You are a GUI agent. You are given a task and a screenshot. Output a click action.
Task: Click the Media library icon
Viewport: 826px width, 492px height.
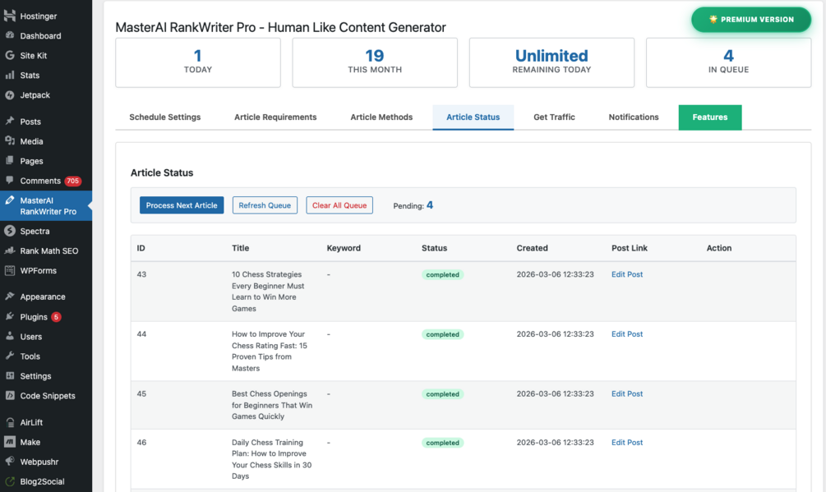pyautogui.click(x=10, y=141)
